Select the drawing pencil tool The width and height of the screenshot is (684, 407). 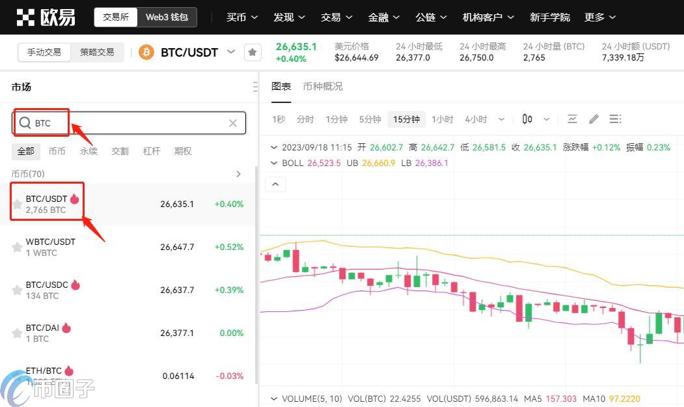pyautogui.click(x=594, y=119)
